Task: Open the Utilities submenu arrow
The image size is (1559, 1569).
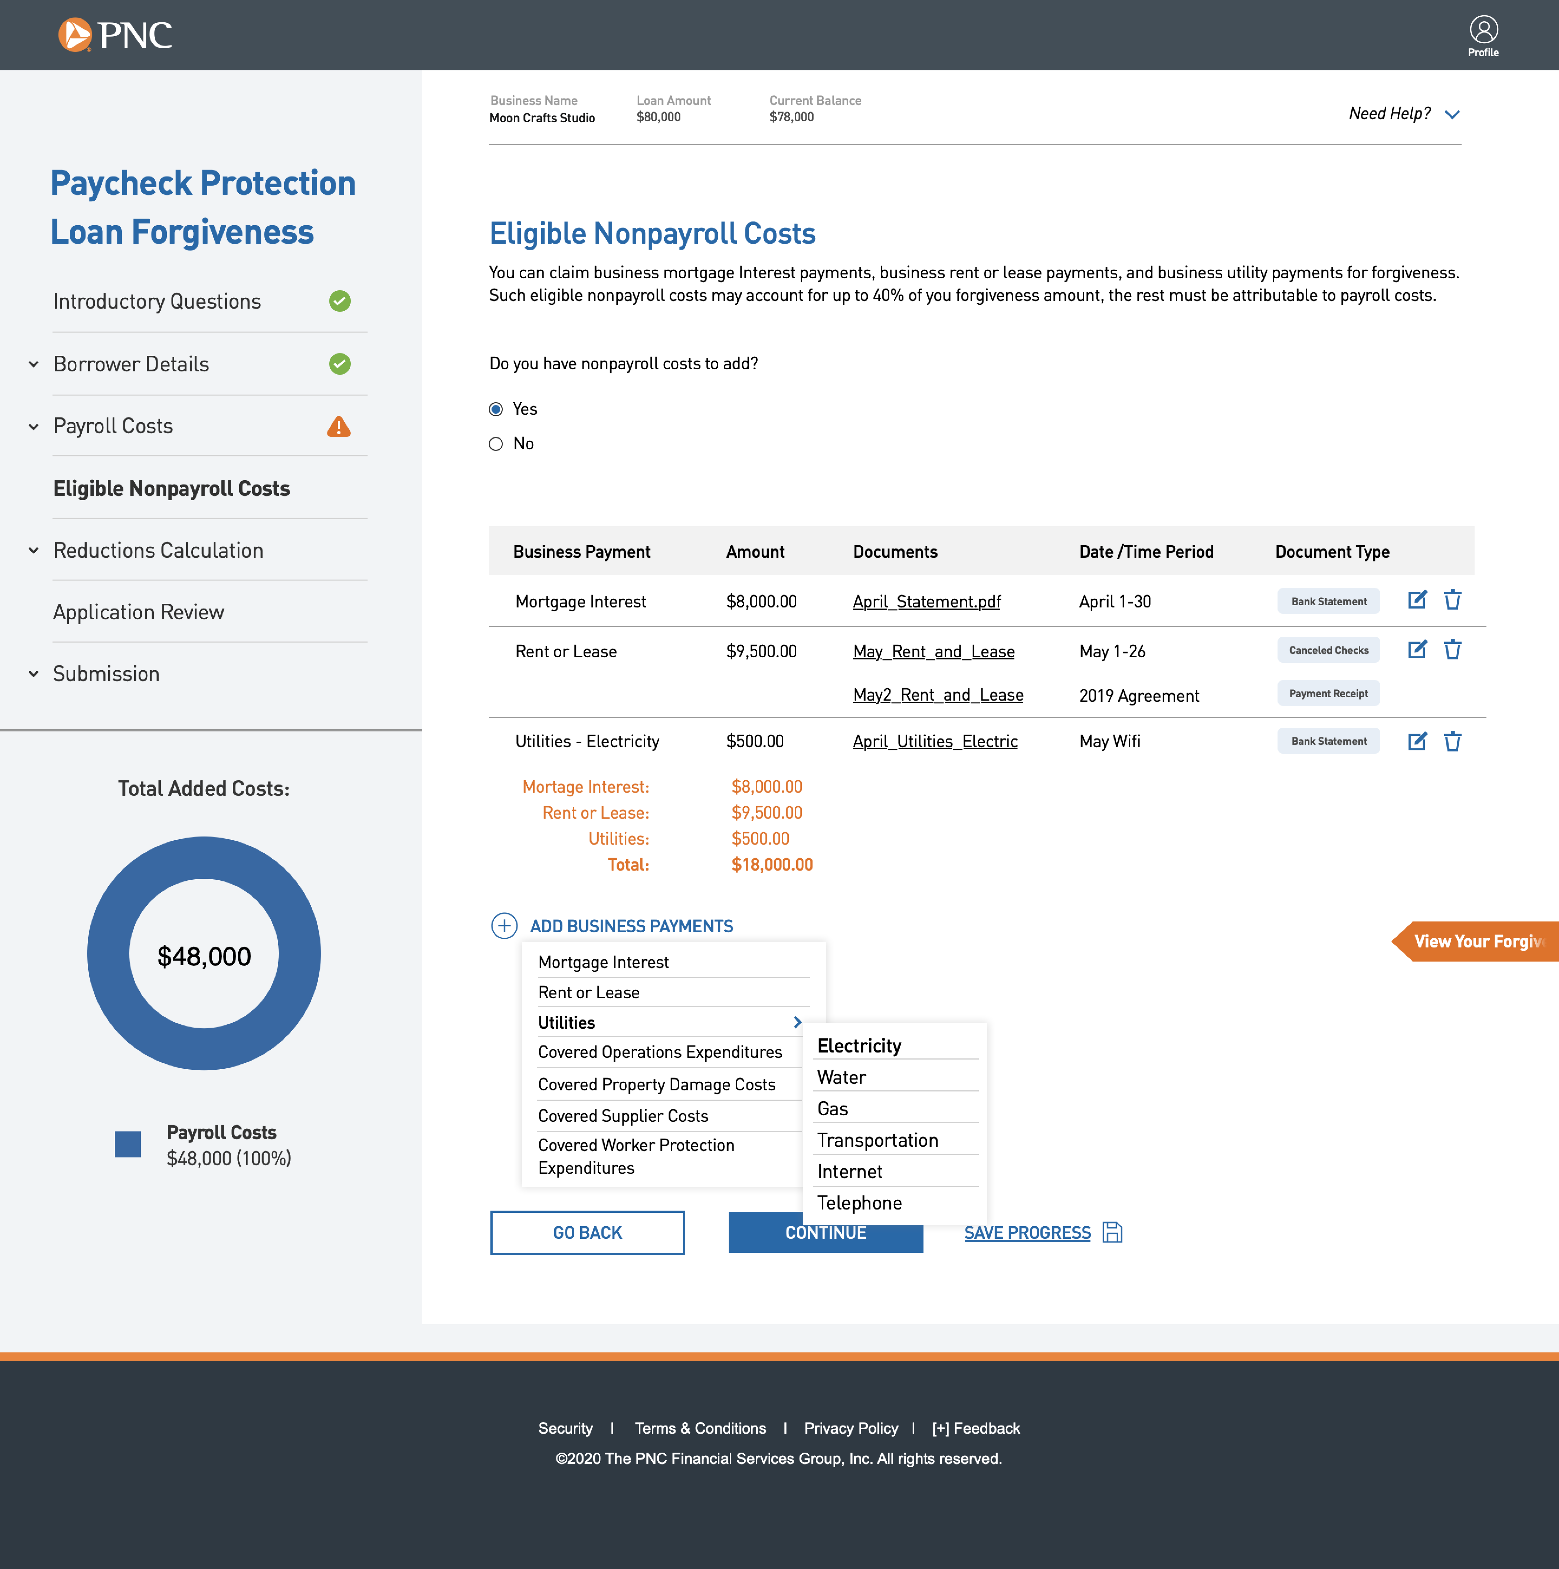Action: coord(797,1022)
